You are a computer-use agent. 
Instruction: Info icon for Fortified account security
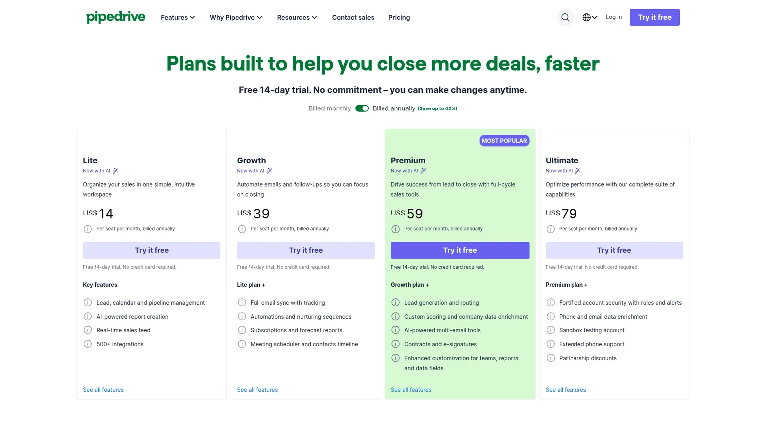tap(551, 303)
